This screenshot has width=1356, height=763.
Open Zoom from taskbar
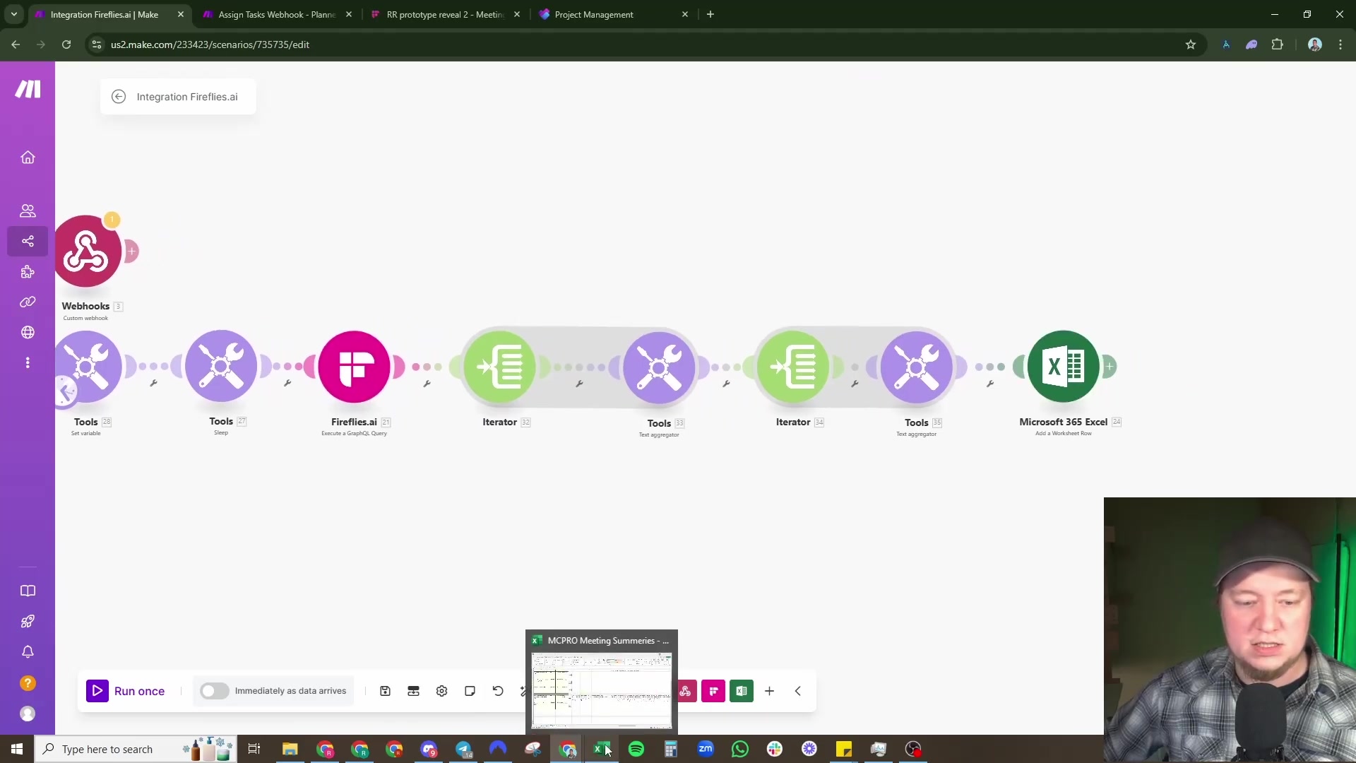tap(706, 749)
